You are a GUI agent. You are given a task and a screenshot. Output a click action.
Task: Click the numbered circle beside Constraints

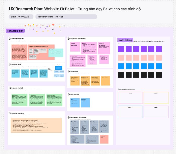click(69, 71)
